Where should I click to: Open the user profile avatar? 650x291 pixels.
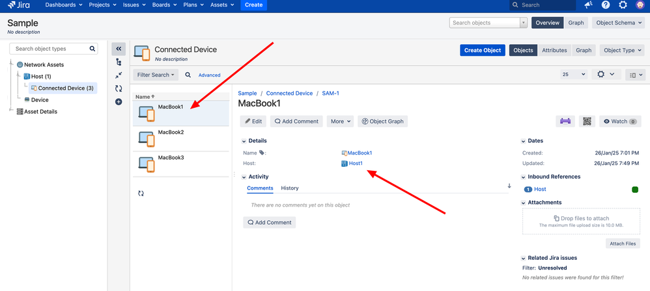[640, 5]
